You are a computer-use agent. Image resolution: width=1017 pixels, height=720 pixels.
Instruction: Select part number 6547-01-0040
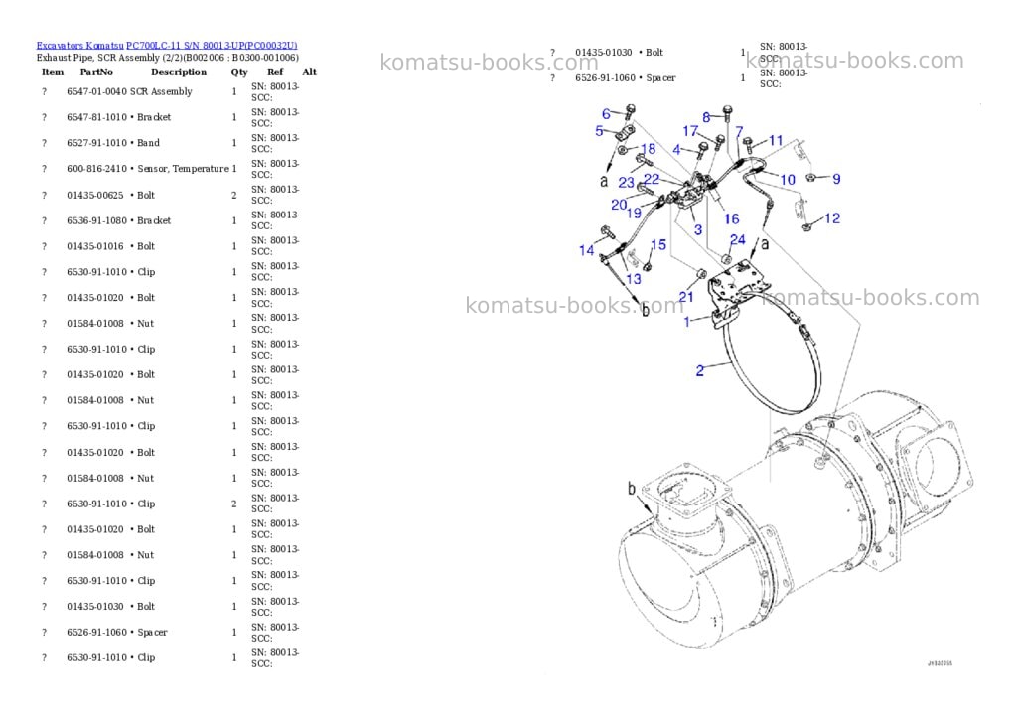[96, 91]
